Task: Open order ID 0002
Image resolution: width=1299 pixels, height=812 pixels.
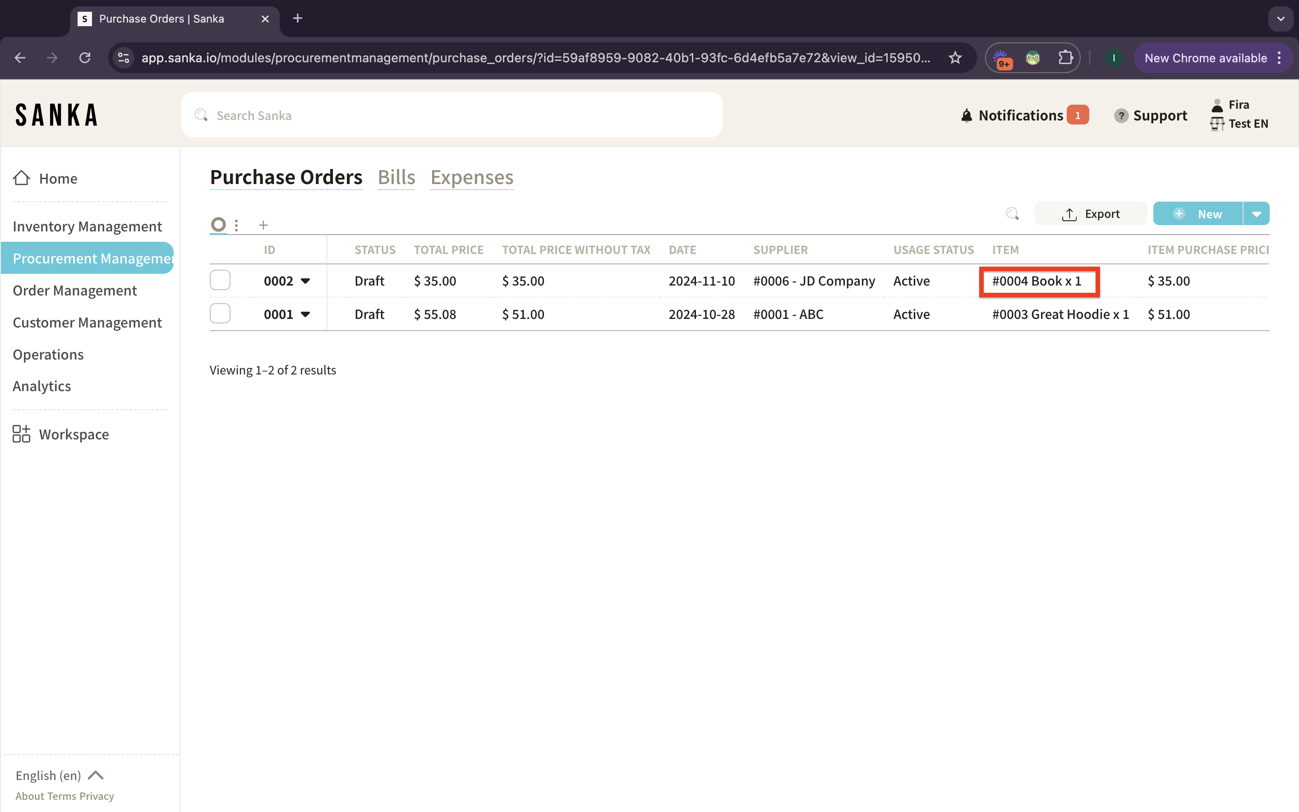Action: tap(279, 281)
